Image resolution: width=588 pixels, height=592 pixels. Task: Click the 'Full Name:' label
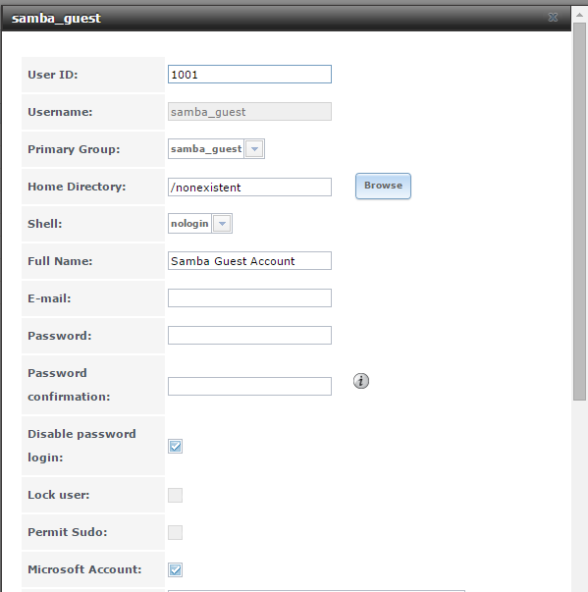(x=60, y=261)
